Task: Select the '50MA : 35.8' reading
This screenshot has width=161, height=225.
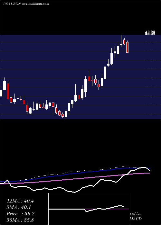Action: click(x=20, y=220)
